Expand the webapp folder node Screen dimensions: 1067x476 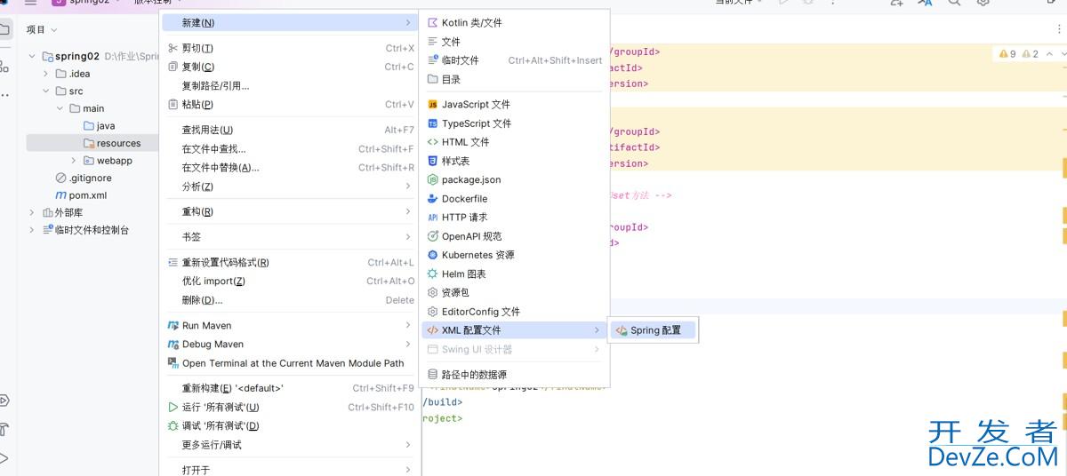click(x=74, y=161)
